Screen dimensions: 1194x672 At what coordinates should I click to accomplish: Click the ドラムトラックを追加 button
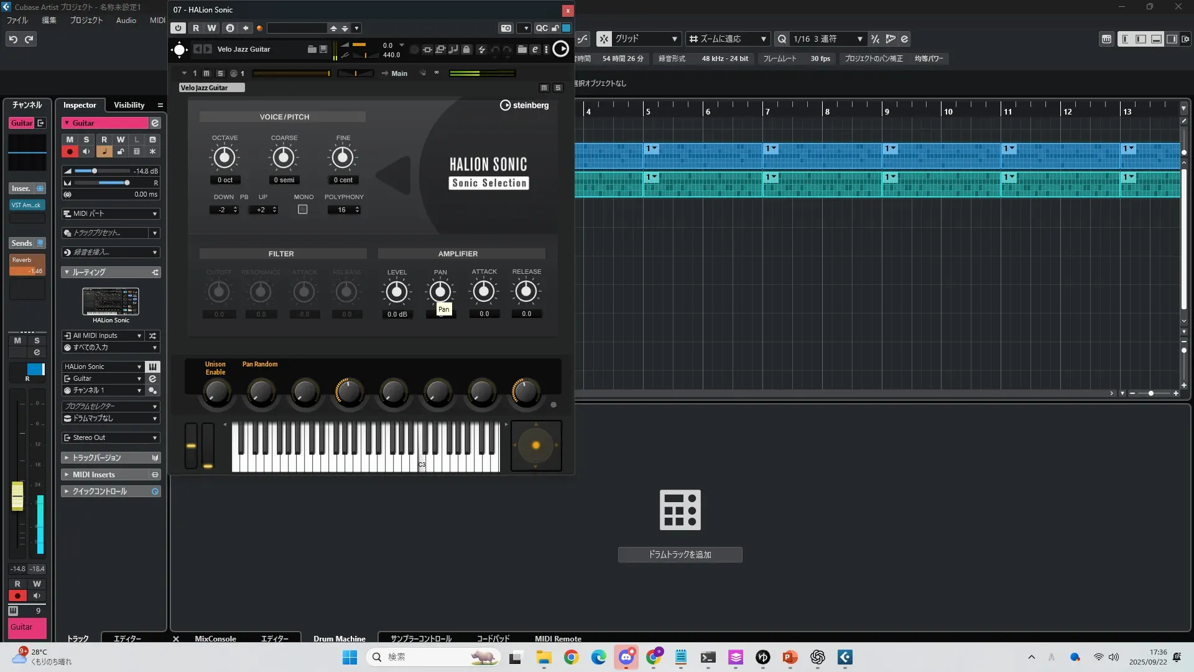coord(680,554)
